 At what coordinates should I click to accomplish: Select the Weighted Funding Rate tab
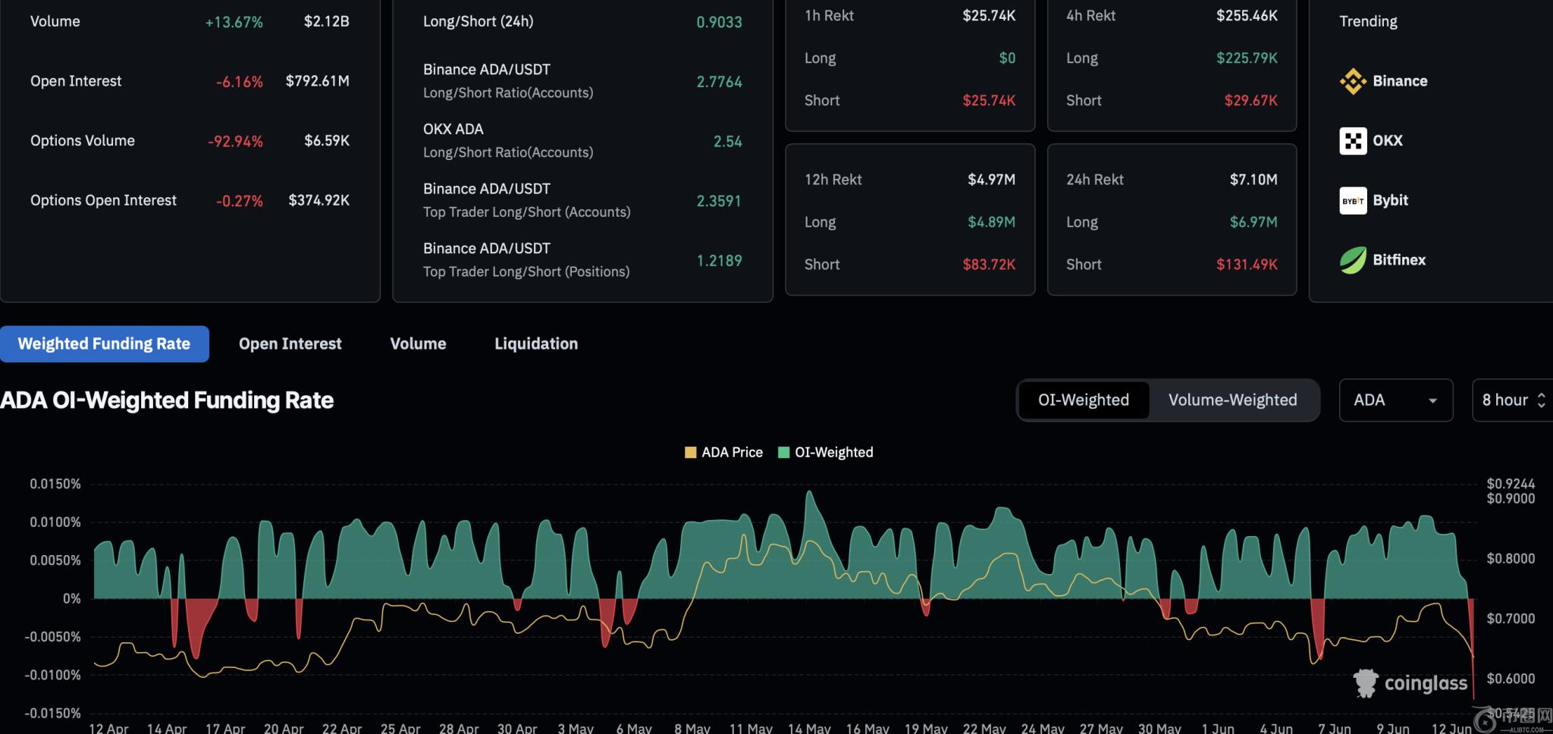104,344
